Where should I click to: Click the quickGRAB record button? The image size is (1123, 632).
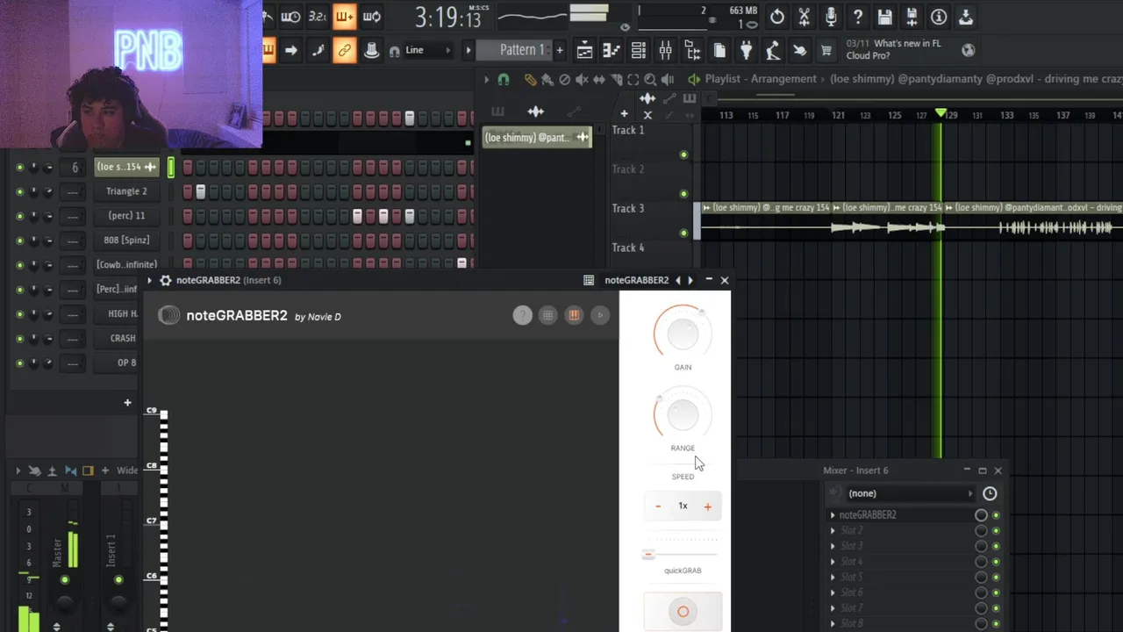pos(683,612)
